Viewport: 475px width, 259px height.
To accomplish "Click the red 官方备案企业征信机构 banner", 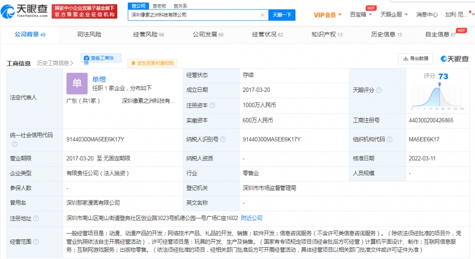I will (85, 11).
